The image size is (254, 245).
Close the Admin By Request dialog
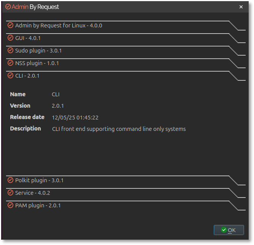(x=241, y=7)
